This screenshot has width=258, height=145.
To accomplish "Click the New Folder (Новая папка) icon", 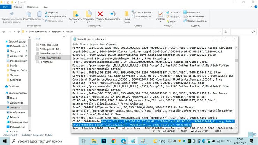I will point(127,15).
